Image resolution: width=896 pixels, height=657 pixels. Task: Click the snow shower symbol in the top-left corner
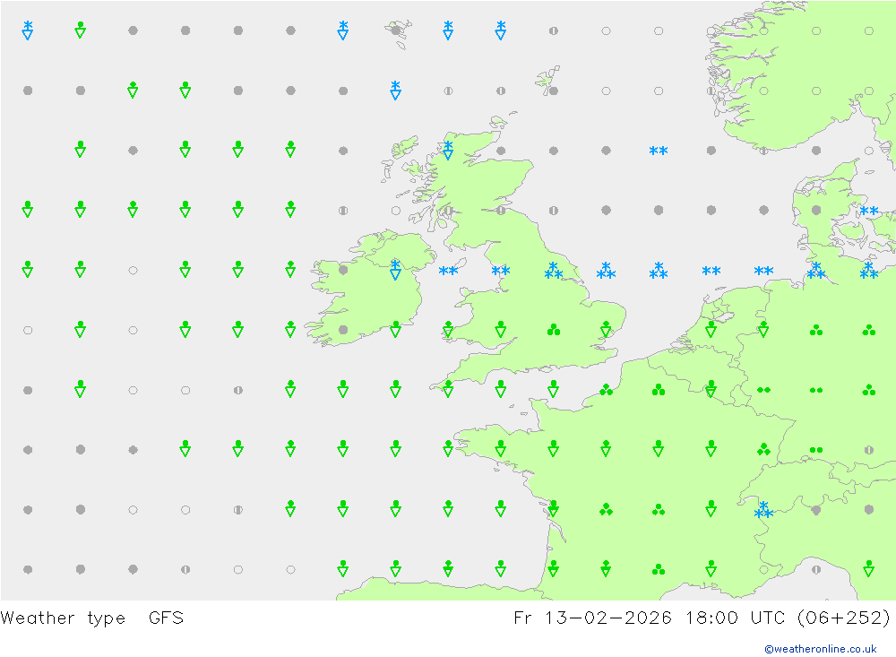click(28, 30)
